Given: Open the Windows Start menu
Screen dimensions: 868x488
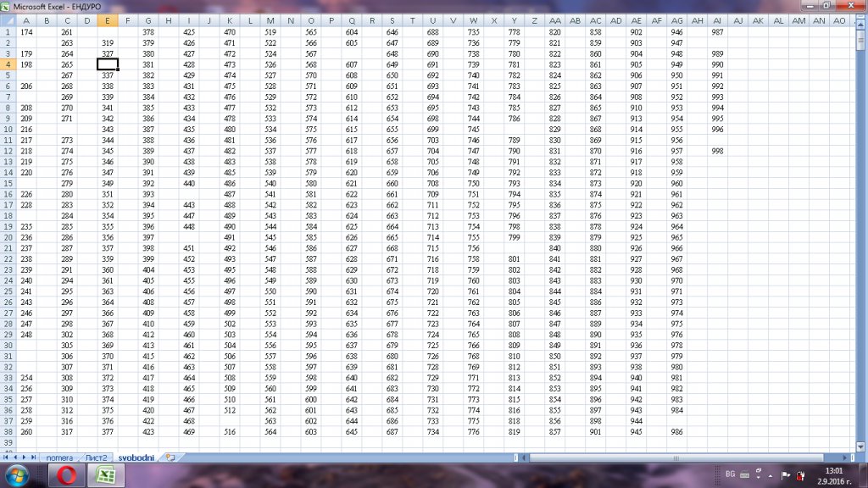Looking at the screenshot, I should click(17, 476).
